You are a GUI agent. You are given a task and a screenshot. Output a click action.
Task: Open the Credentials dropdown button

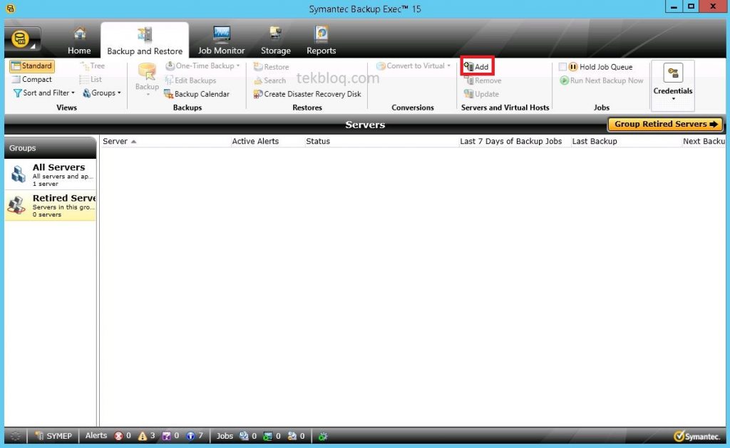tap(673, 85)
